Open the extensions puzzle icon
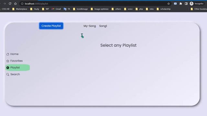207x116 pixels. (181, 4)
